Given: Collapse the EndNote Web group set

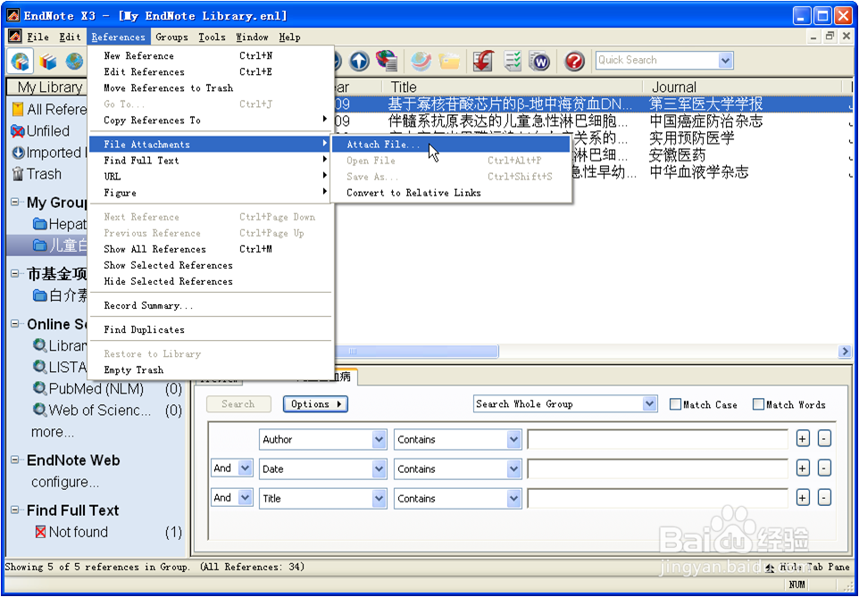Looking at the screenshot, I should coord(15,460).
